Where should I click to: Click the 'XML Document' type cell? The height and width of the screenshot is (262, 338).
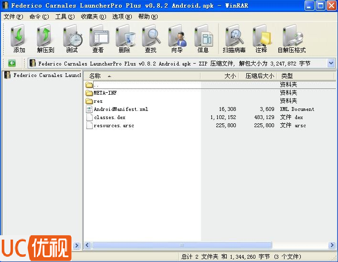click(297, 109)
